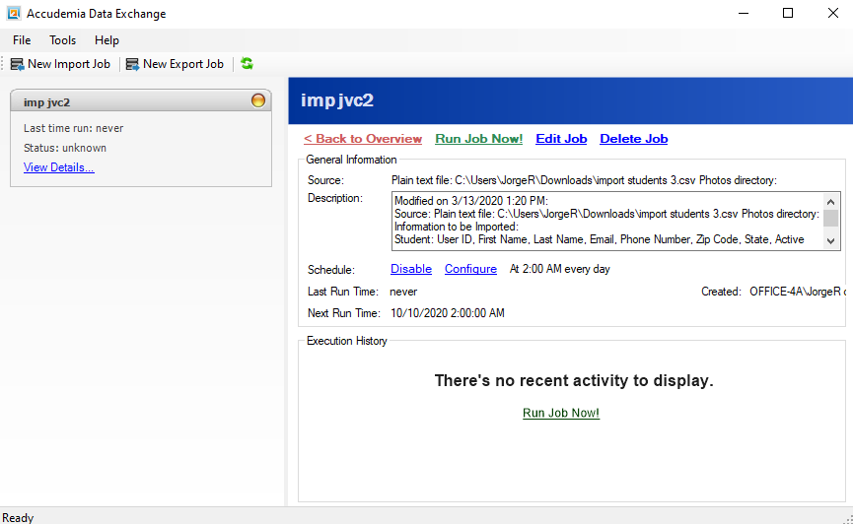Maximize the Accudemia Data Exchange window

pyautogui.click(x=788, y=13)
